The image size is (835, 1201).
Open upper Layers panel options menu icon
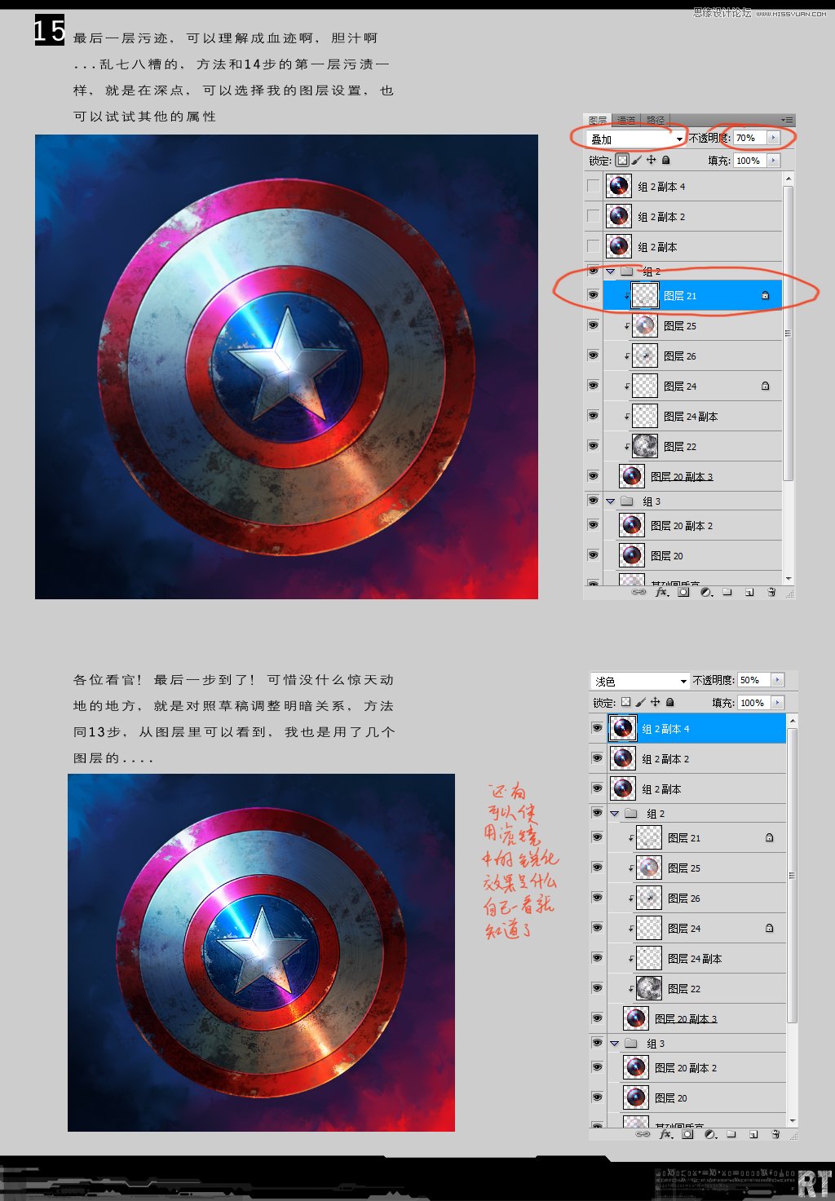(x=786, y=120)
